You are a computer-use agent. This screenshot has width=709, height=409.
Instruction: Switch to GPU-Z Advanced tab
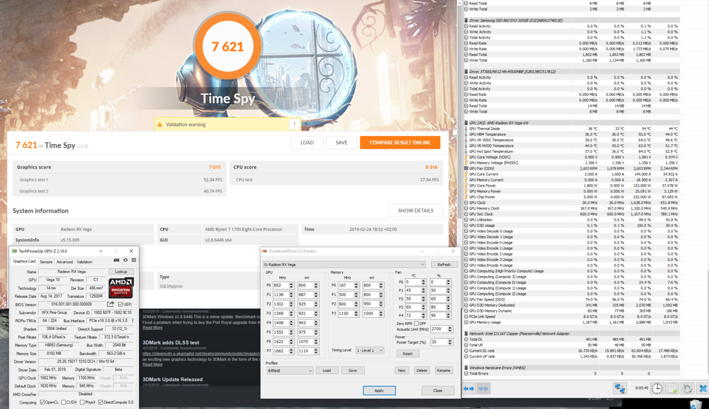64,262
